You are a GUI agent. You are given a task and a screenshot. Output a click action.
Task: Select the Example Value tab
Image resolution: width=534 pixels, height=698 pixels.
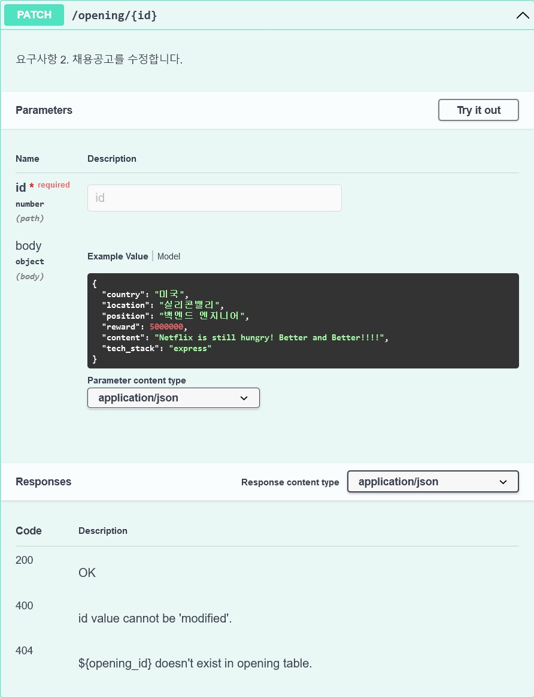117,256
